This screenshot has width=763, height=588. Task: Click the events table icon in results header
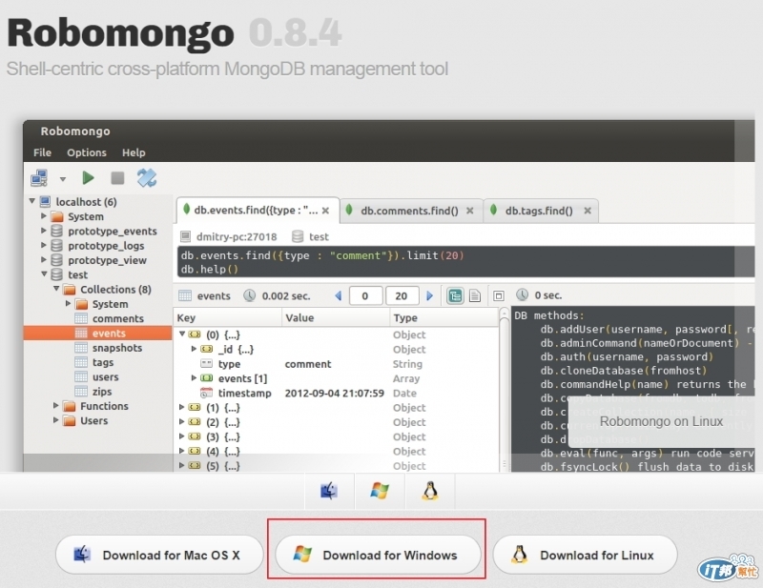point(185,295)
